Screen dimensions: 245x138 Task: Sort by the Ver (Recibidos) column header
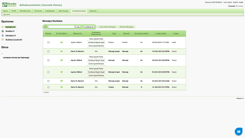pyautogui.click(x=62, y=33)
